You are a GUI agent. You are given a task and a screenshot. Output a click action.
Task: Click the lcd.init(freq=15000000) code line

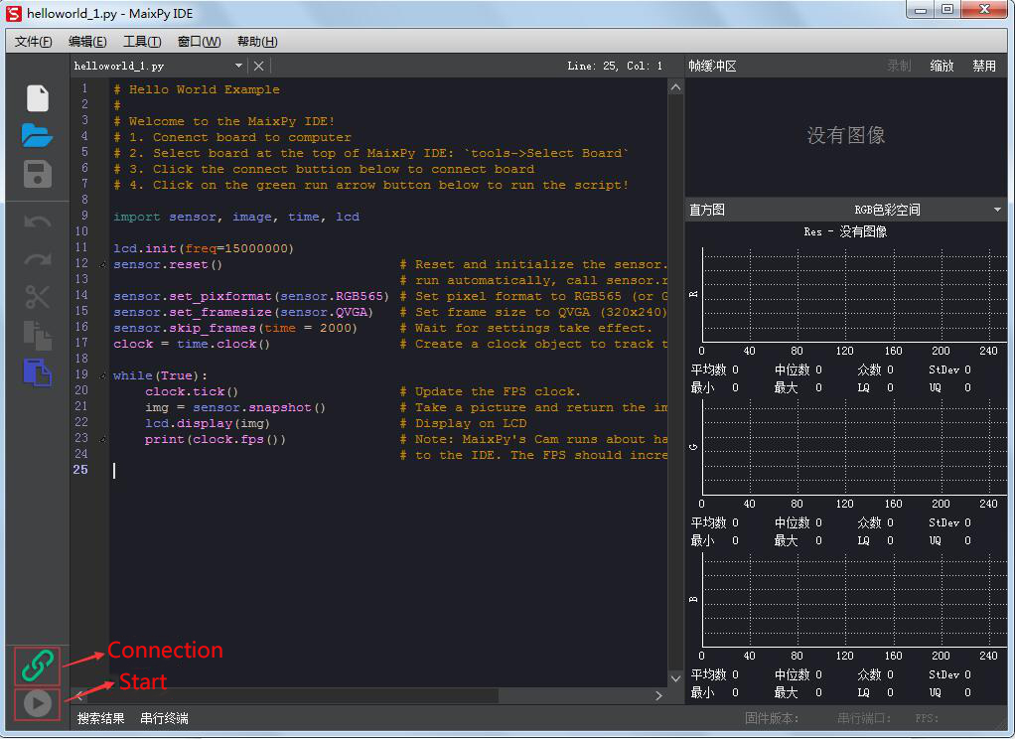coord(204,248)
